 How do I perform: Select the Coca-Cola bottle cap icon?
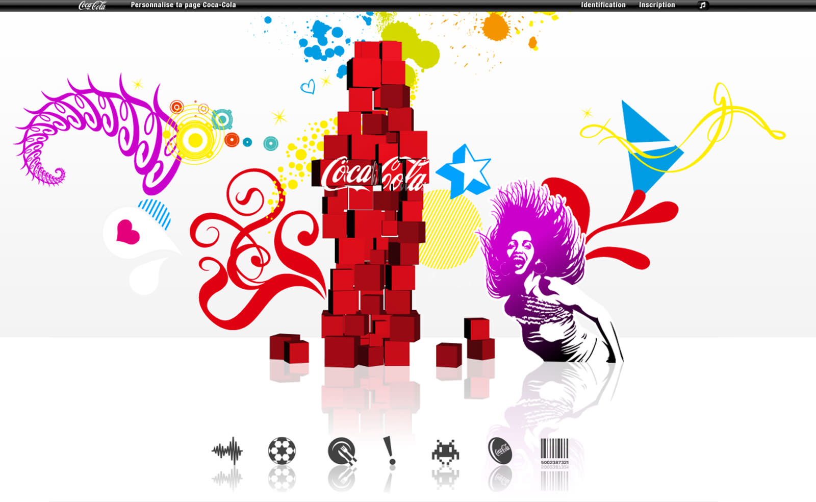500,451
